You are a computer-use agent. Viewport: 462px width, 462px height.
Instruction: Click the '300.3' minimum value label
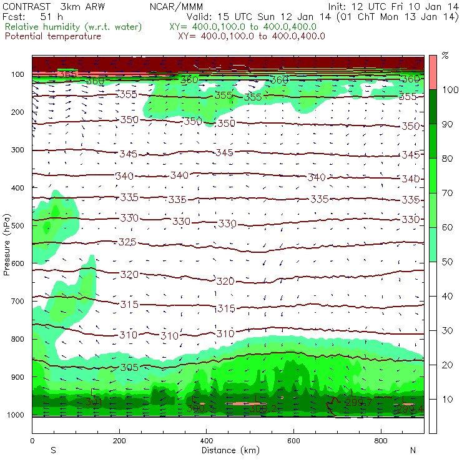click(x=200, y=408)
